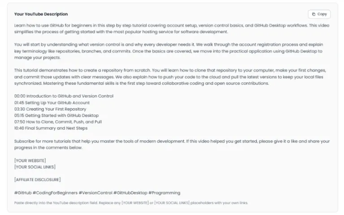Click the 05:15 Getting Started with GitHub Desktop line
This screenshot has height=215, width=344.
pyautogui.click(x=56, y=116)
